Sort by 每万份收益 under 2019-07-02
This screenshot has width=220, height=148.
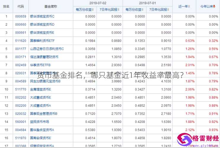tap(85, 9)
